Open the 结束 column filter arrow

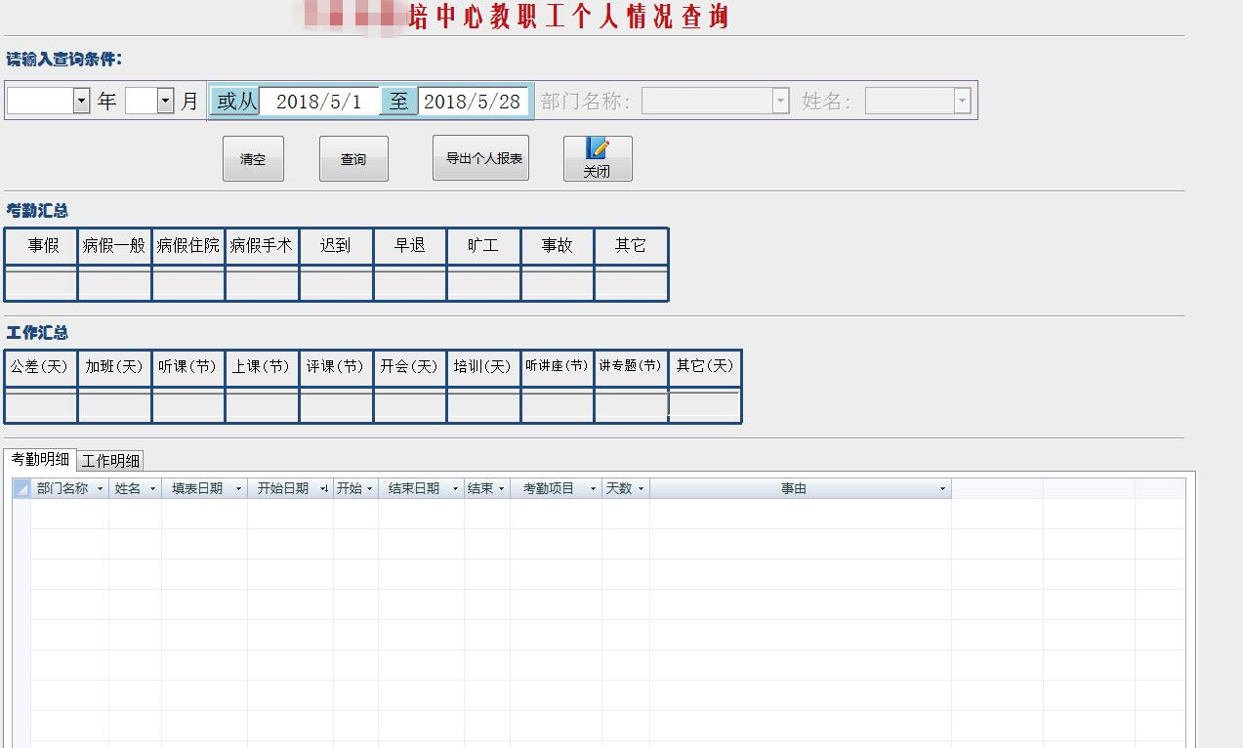pos(501,489)
